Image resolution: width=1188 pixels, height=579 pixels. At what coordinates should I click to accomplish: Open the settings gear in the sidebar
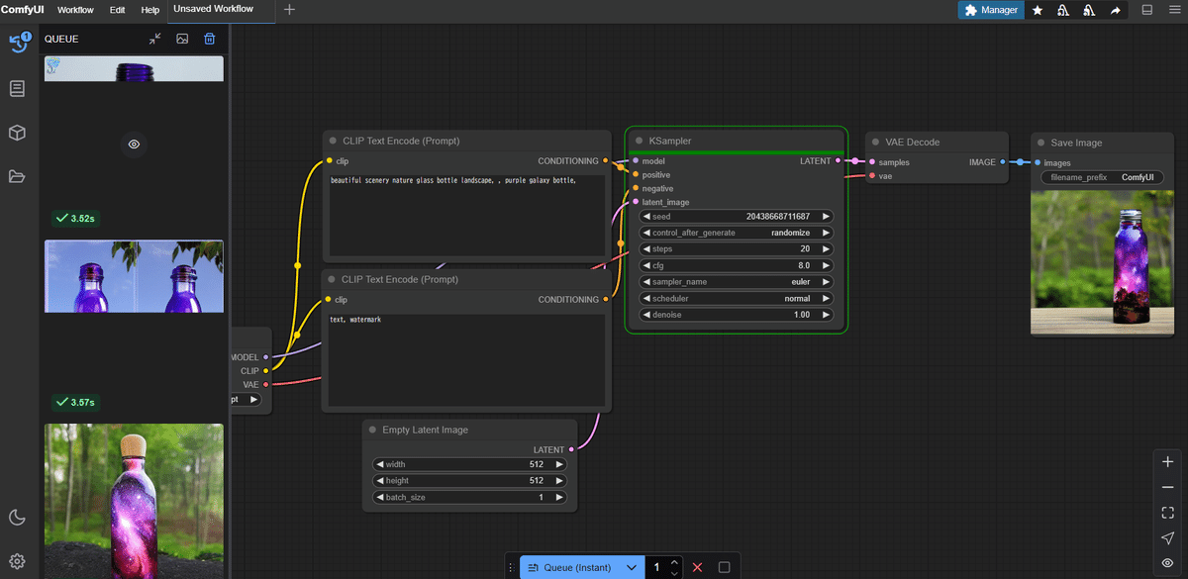(17, 561)
